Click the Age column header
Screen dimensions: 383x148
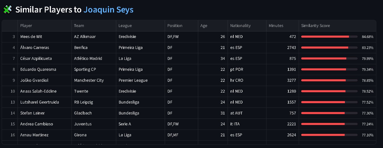213,25
